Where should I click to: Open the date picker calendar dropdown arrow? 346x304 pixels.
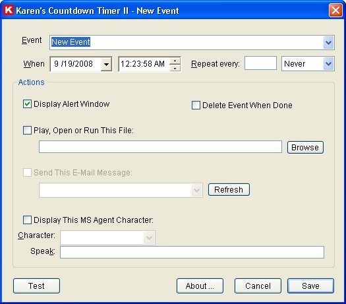coord(106,64)
